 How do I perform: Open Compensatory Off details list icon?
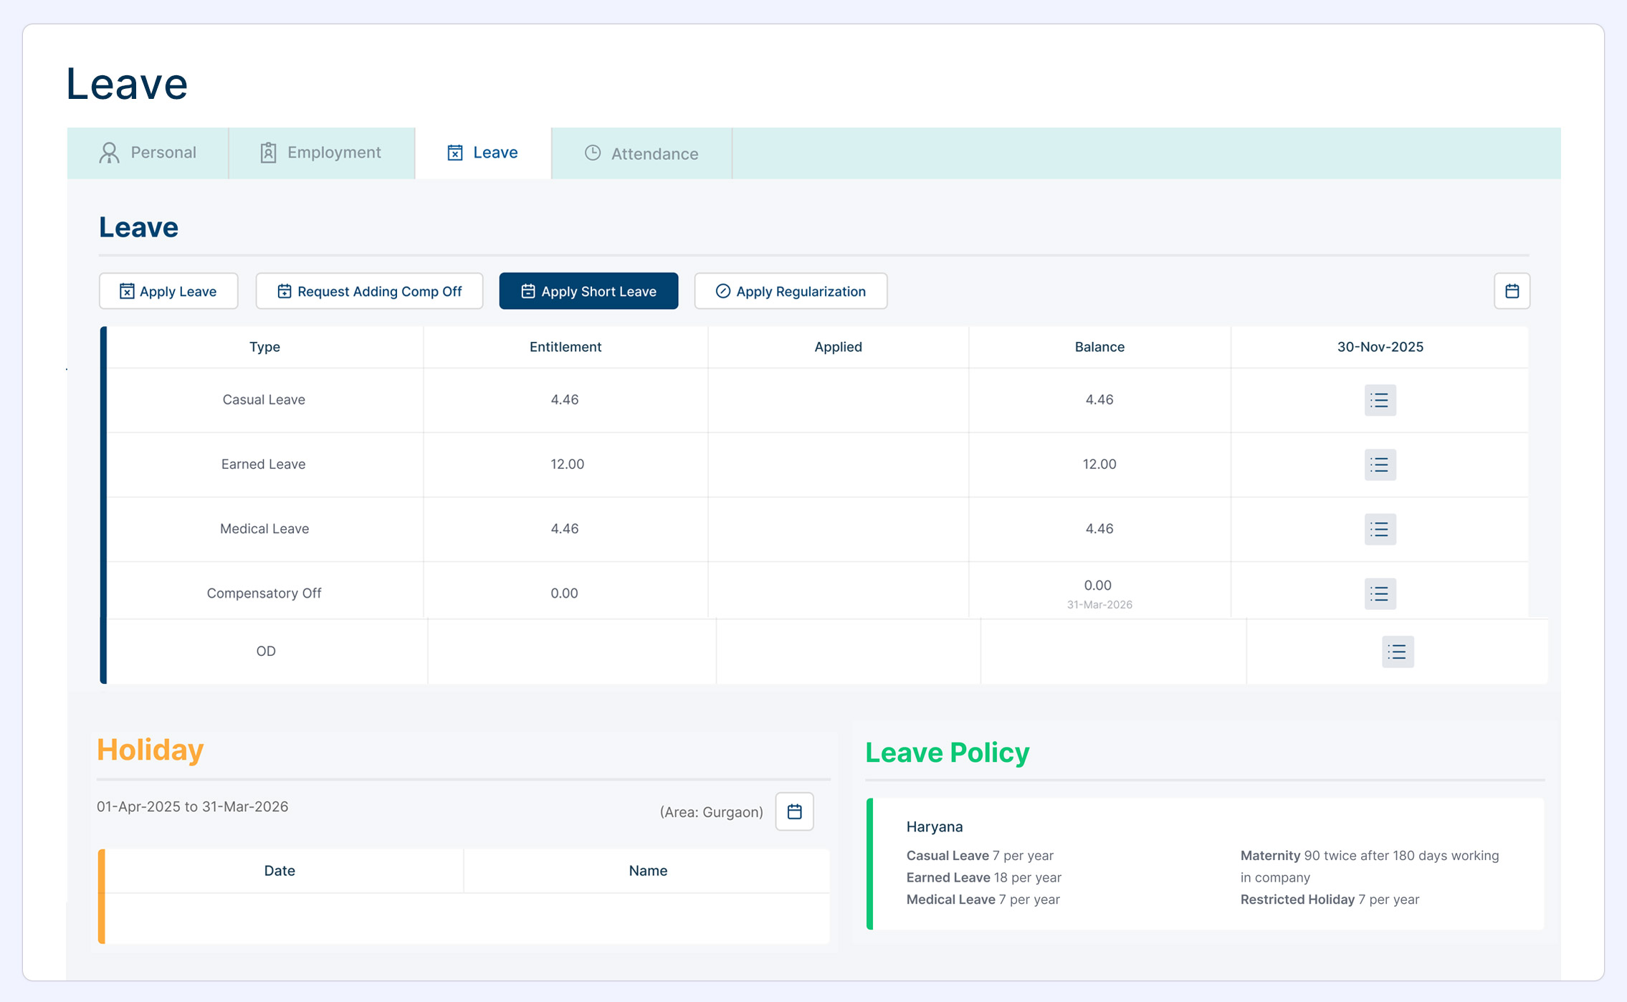(1380, 593)
